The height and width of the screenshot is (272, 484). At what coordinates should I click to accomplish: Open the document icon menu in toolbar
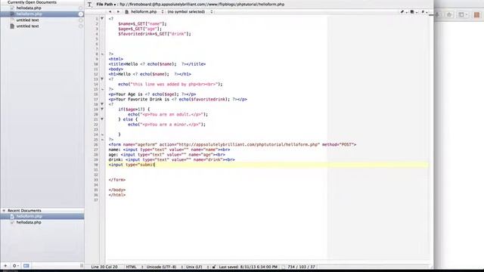click(414, 12)
